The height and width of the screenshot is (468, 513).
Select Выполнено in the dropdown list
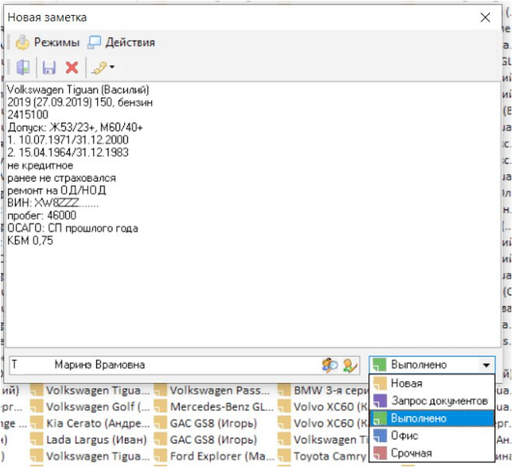418,418
